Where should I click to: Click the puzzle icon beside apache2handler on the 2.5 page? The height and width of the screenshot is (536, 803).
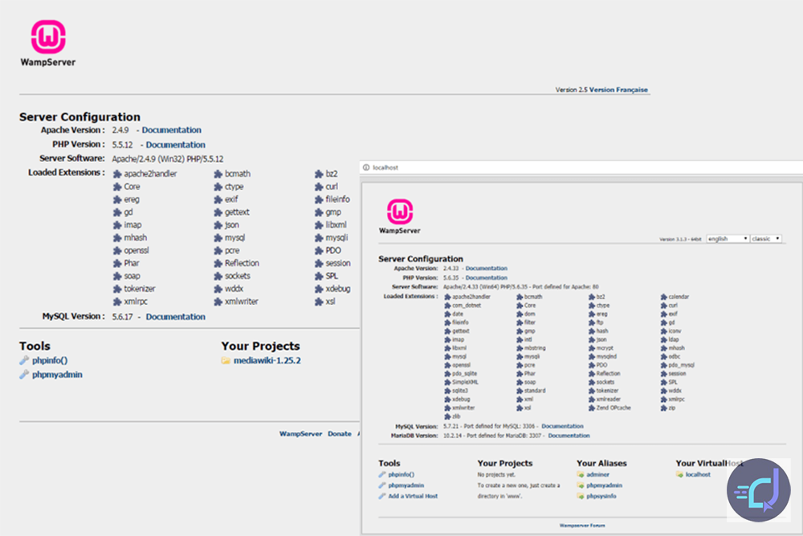[x=117, y=174]
